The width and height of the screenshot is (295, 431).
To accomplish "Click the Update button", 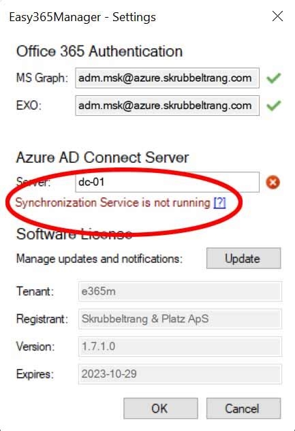I will (244, 258).
